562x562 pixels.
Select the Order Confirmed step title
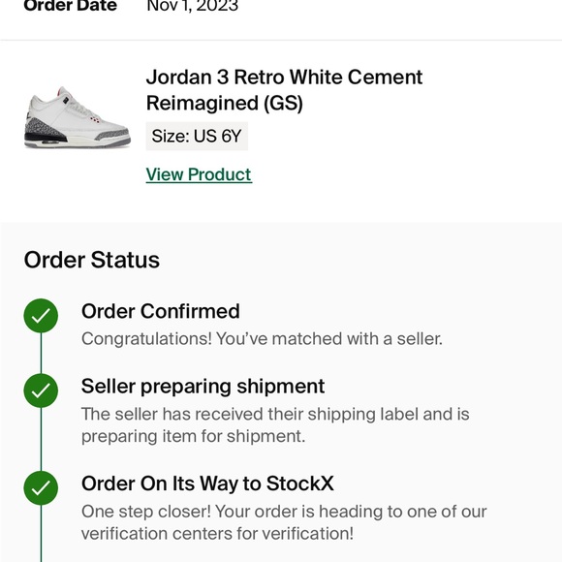click(161, 311)
